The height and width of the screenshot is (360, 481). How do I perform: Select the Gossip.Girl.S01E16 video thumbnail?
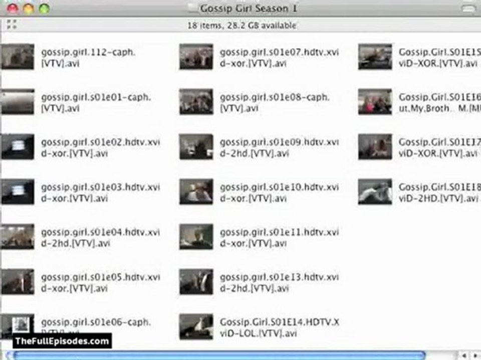pyautogui.click(x=375, y=101)
